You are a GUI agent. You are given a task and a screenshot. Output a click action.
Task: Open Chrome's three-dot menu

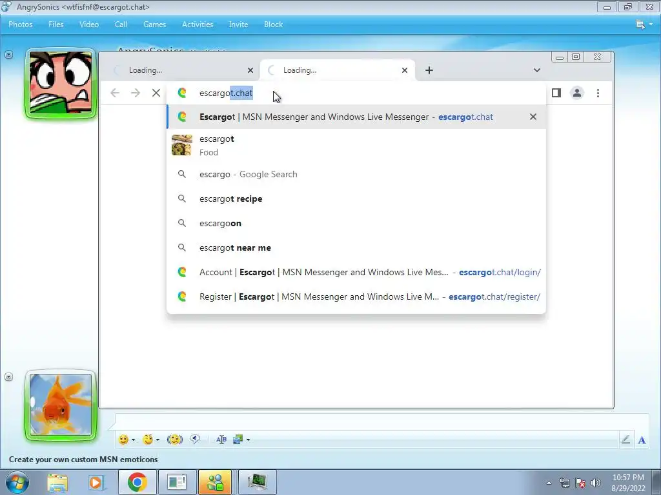[598, 93]
